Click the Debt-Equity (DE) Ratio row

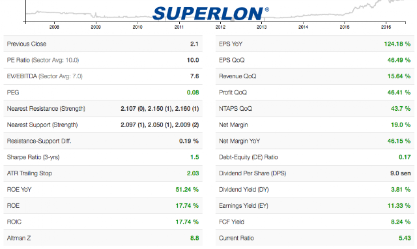315,157
